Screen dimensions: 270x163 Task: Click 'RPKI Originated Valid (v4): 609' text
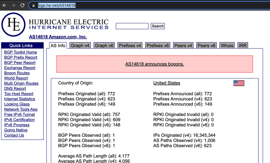pos(89,119)
